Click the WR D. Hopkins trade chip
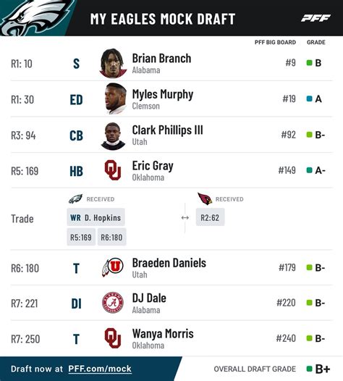This screenshot has width=343, height=381. 96,217
